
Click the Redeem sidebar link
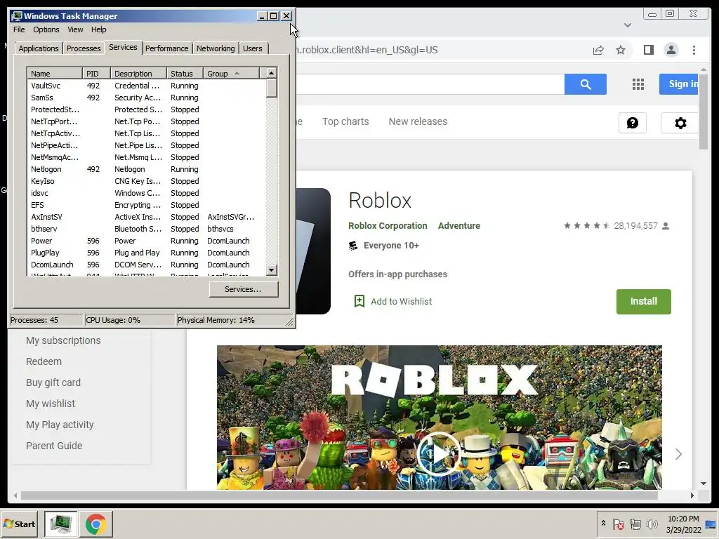44,361
